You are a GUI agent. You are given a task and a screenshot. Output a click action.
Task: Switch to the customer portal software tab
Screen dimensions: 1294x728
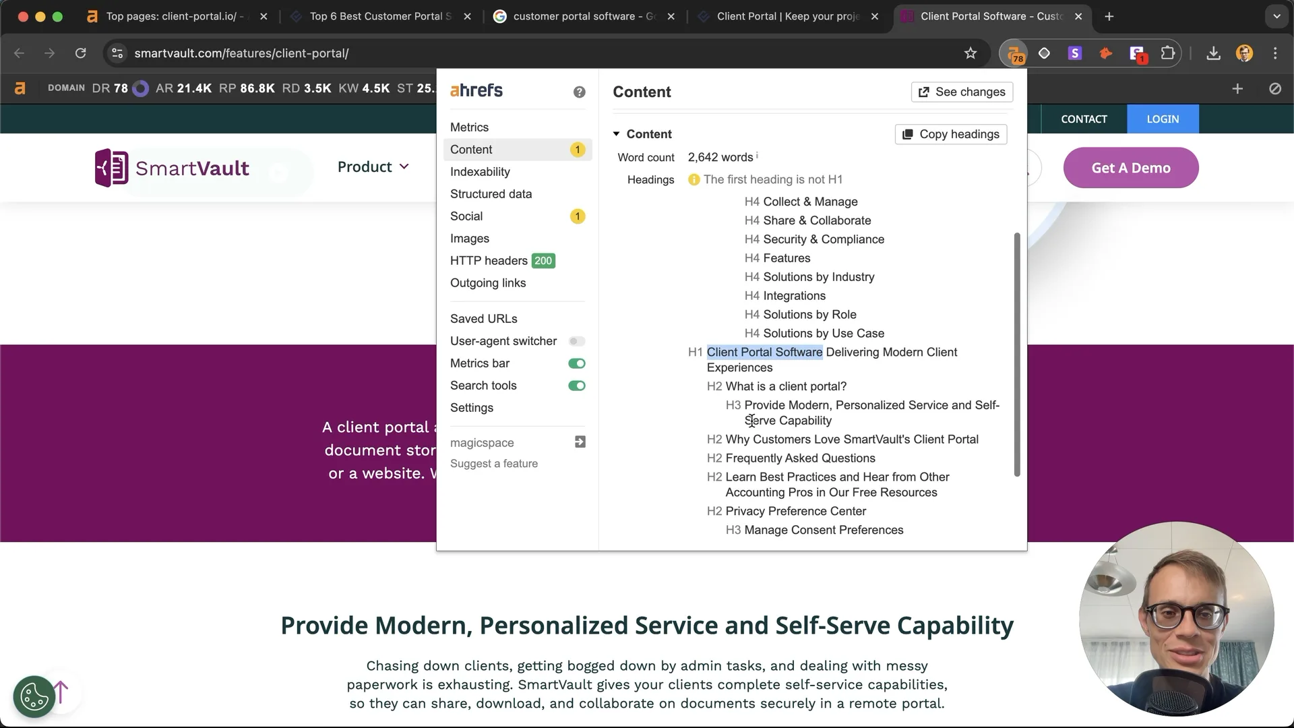[584, 16]
